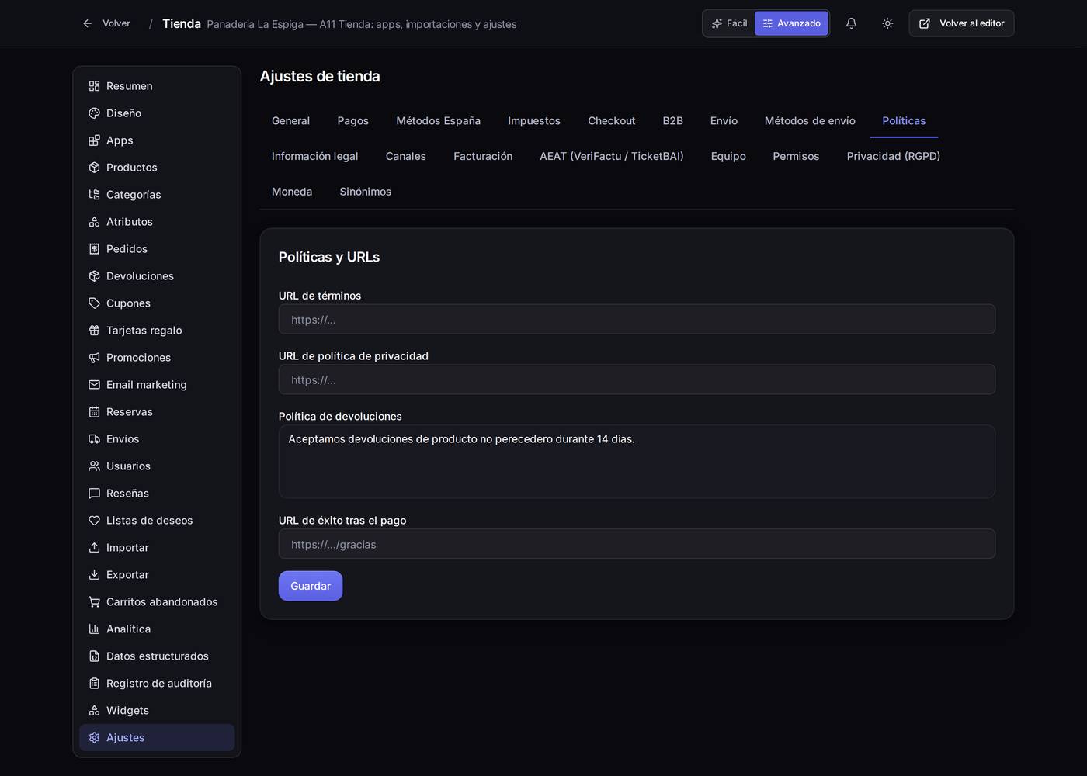Click the Envíos truck icon
Image resolution: width=1087 pixels, height=776 pixels.
click(x=94, y=439)
